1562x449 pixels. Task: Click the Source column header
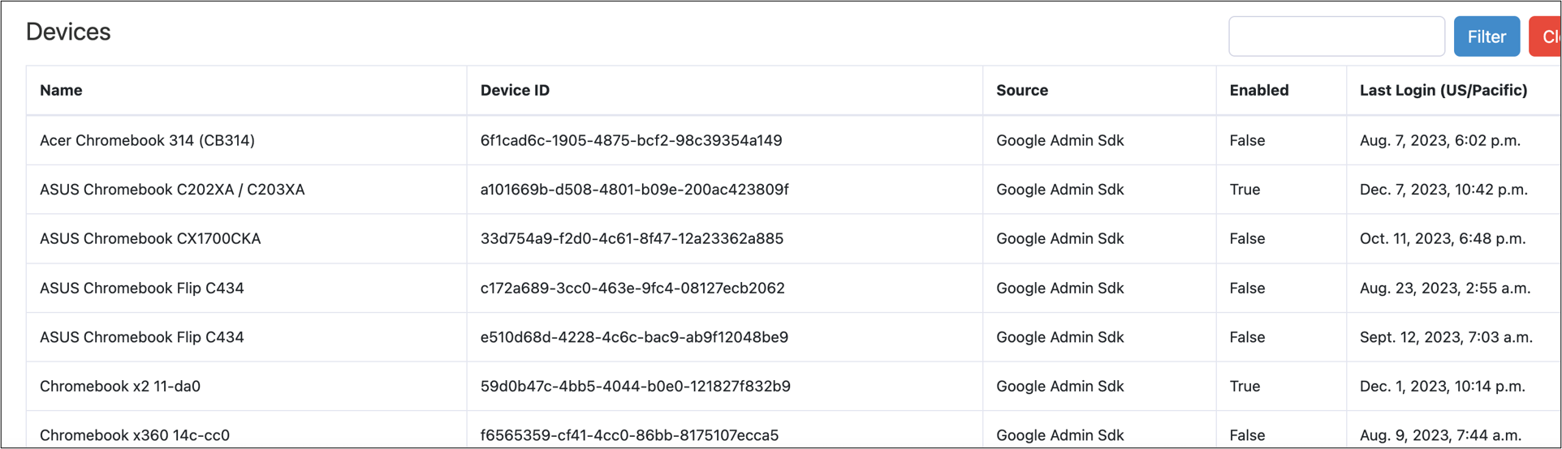pos(1021,90)
